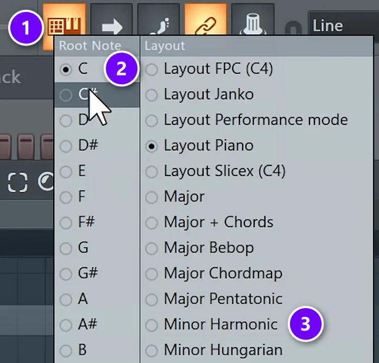The width and height of the screenshot is (379, 363).
Task: Select root note F
Action: pyautogui.click(x=97, y=197)
